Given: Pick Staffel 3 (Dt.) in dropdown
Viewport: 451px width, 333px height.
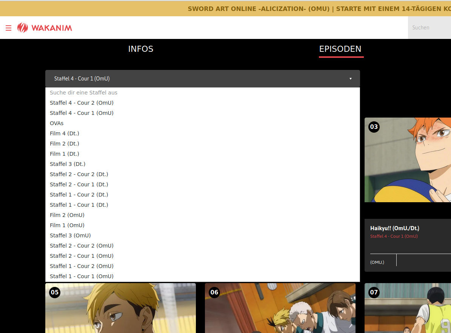Looking at the screenshot, I should pos(68,164).
